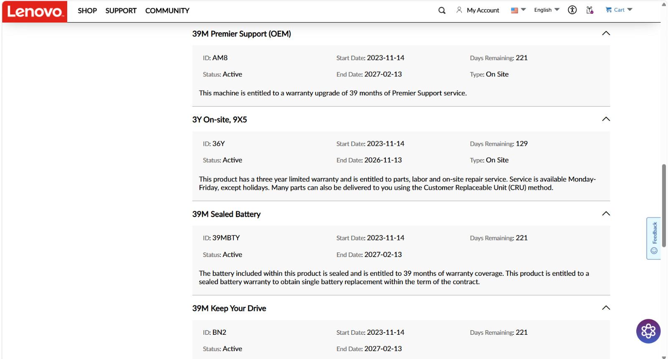Open the purple chat assistant icon

(648, 331)
